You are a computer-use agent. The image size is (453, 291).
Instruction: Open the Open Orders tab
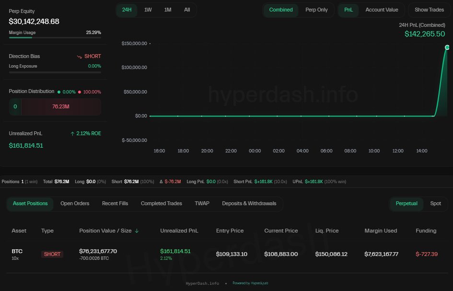pos(75,203)
